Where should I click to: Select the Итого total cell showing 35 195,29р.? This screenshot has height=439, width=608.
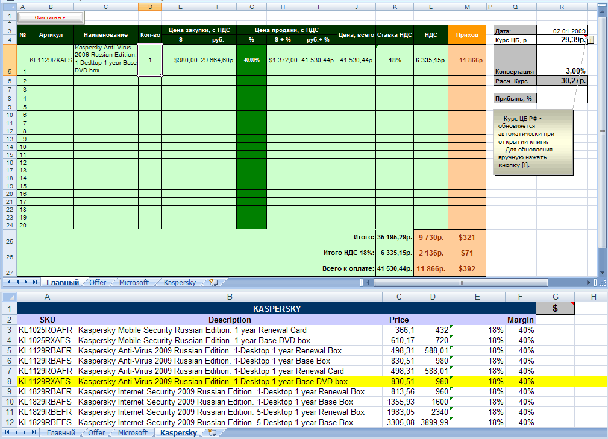pyautogui.click(x=395, y=236)
